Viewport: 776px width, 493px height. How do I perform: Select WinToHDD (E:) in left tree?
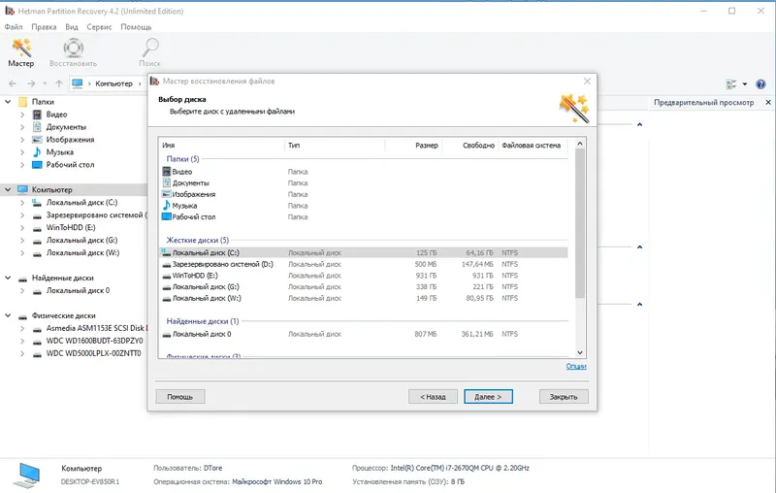click(x=71, y=228)
